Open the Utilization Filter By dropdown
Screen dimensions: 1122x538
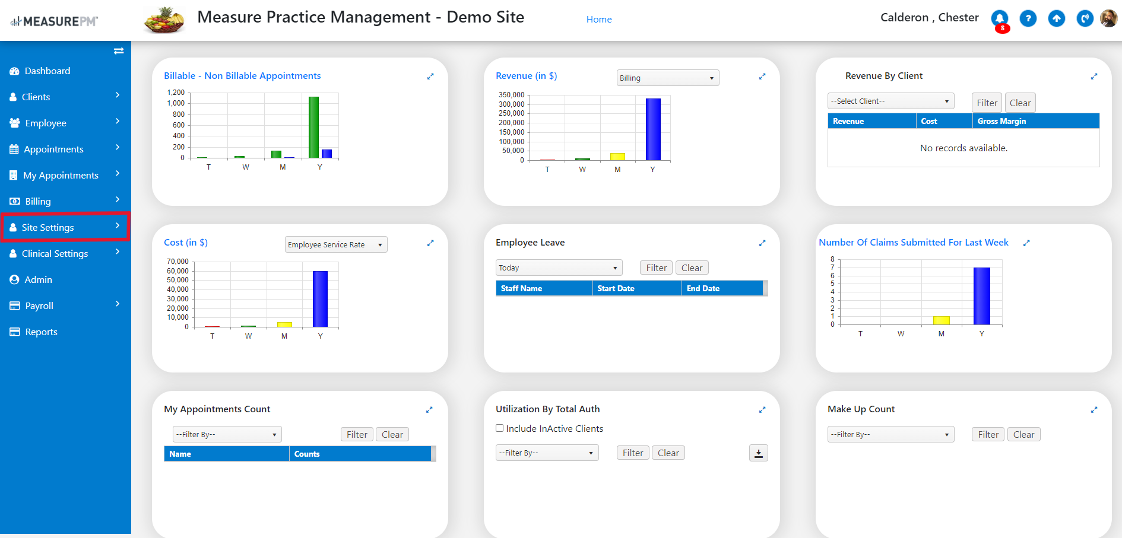[x=547, y=453]
